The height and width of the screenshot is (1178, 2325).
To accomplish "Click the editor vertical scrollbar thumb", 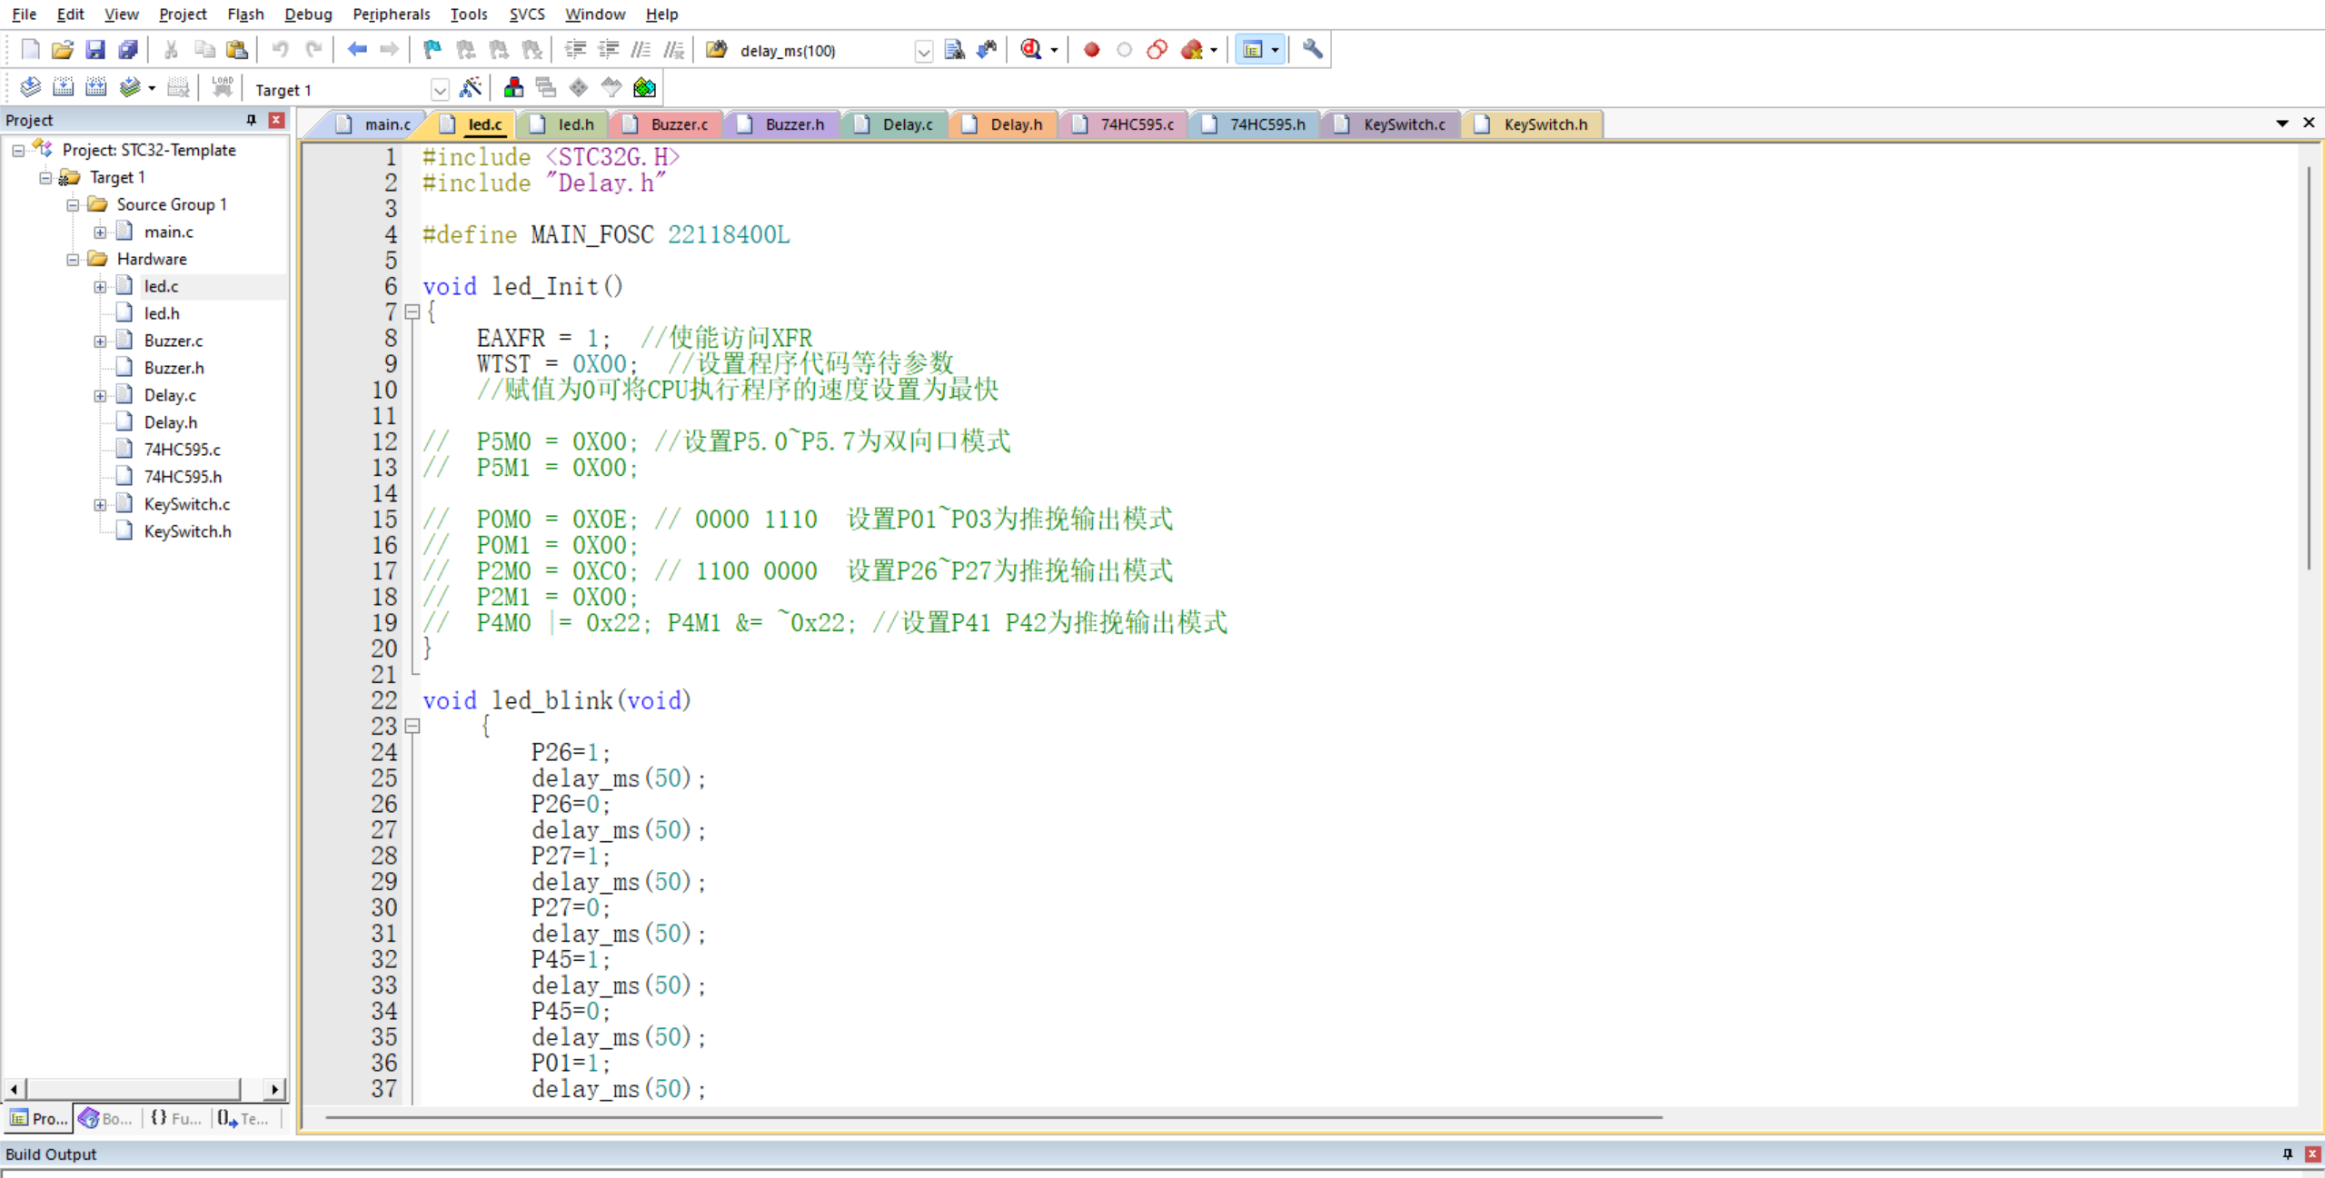I will [x=2308, y=368].
